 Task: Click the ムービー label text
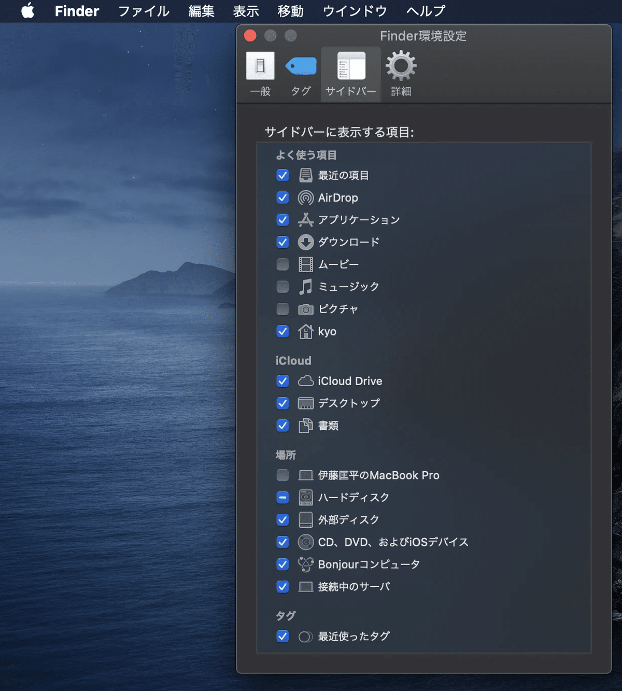[338, 264]
